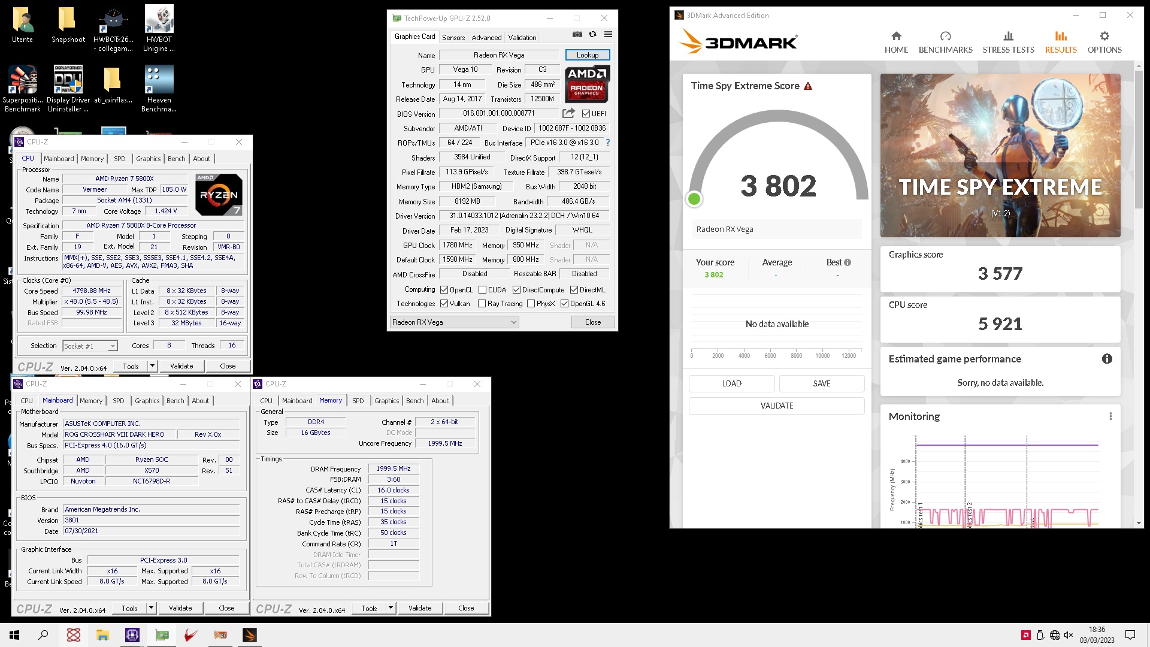
Task: Toggle CUDA checkbox
Action: 482,289
